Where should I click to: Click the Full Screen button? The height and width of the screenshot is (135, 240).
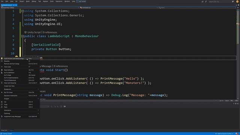click(81, 1)
